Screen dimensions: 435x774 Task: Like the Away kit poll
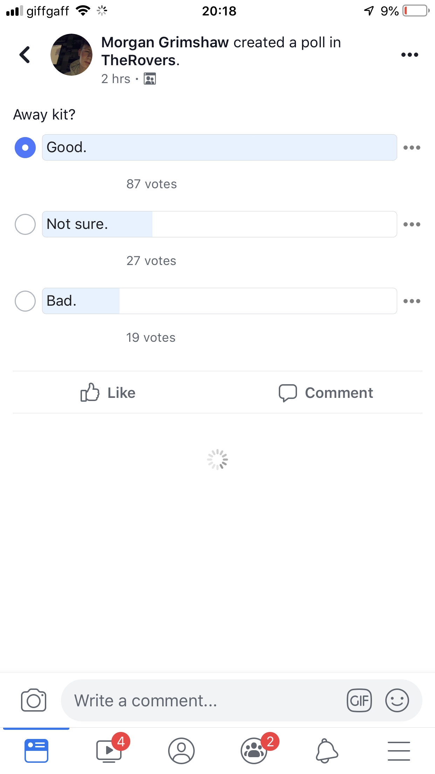click(108, 392)
